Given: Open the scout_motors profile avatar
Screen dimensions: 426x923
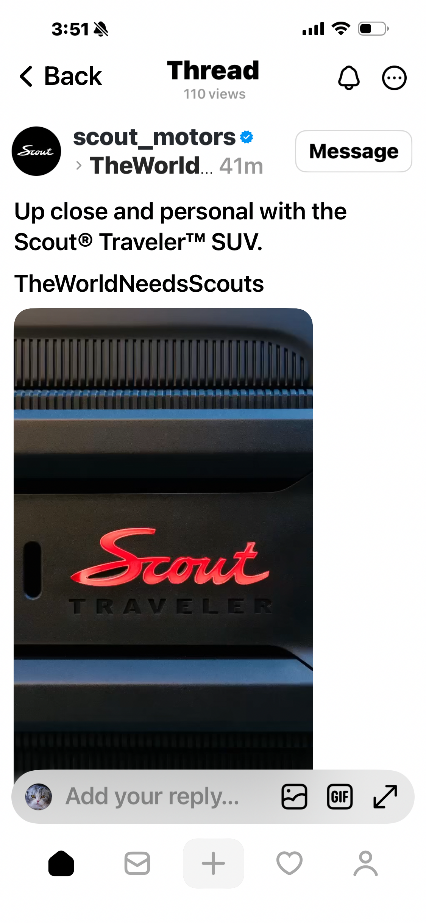Looking at the screenshot, I should 36,151.
